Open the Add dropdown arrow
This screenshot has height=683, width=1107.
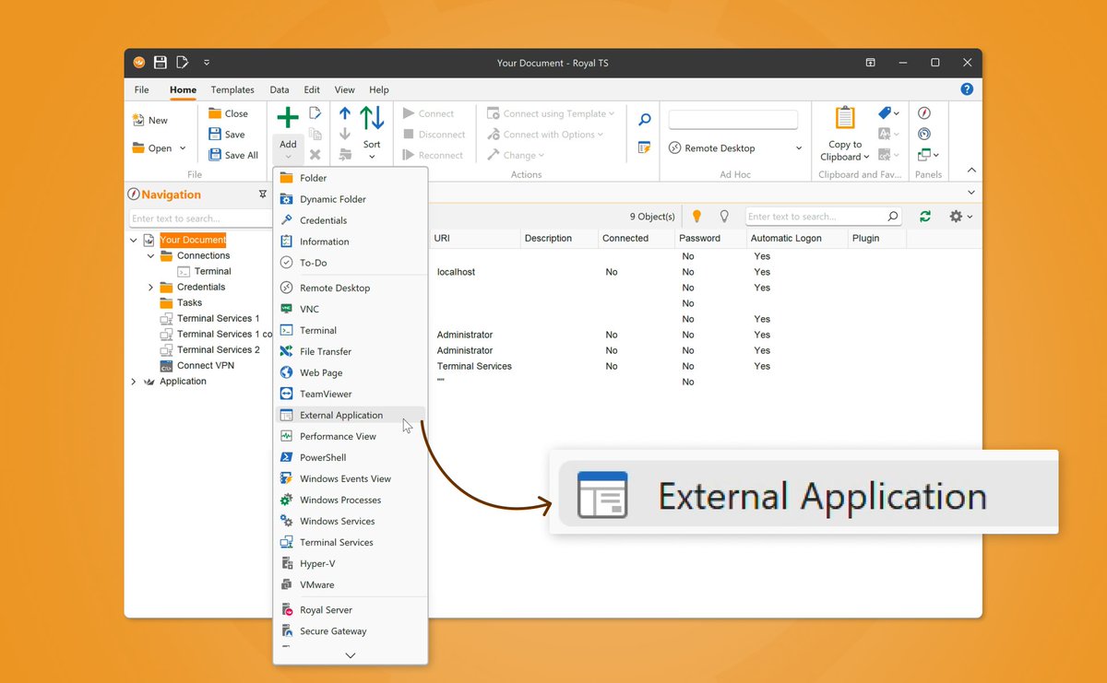tap(288, 157)
